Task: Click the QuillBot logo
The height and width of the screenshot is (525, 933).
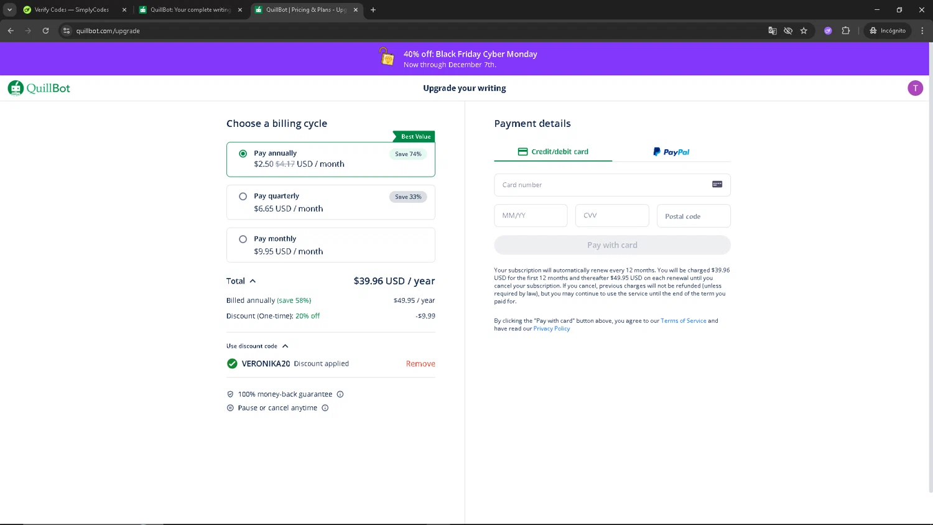Action: coord(39,88)
